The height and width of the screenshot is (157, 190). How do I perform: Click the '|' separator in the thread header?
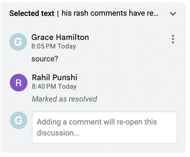pyautogui.click(x=58, y=13)
